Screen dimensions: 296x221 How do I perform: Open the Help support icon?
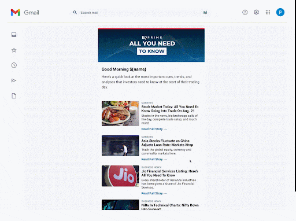pyautogui.click(x=245, y=12)
